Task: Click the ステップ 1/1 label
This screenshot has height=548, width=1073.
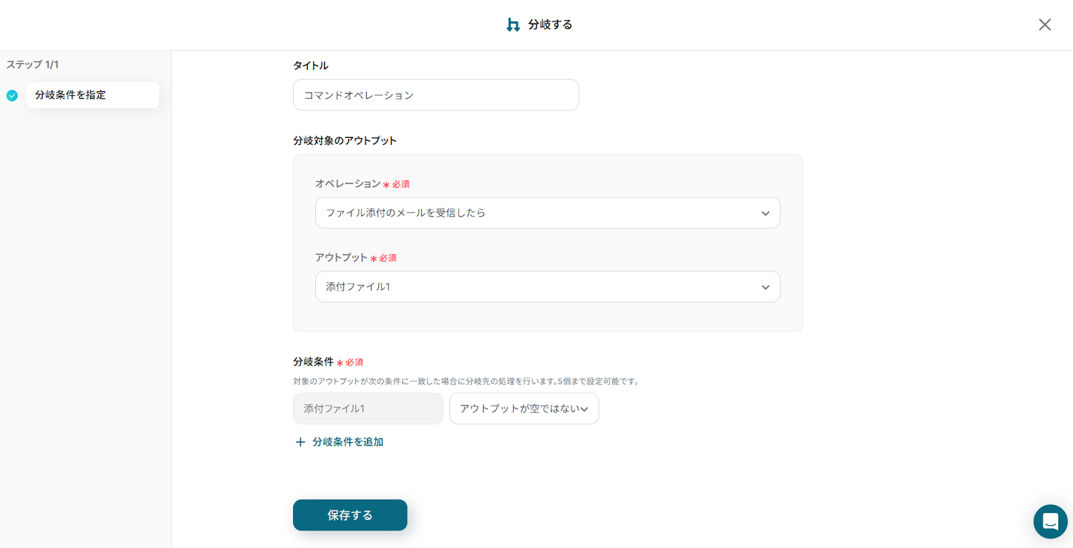Action: [x=33, y=64]
